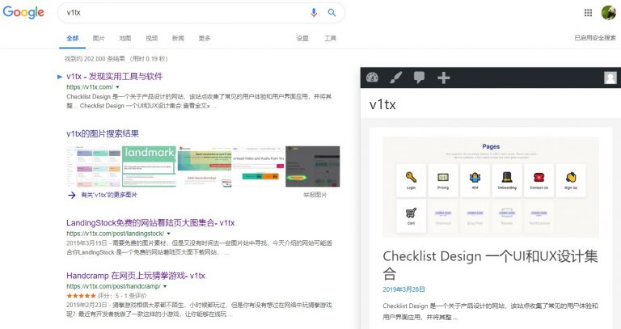621x329 pixels.
Task: Click 有关"v1tx"的更多图片 link
Action: (x=109, y=195)
